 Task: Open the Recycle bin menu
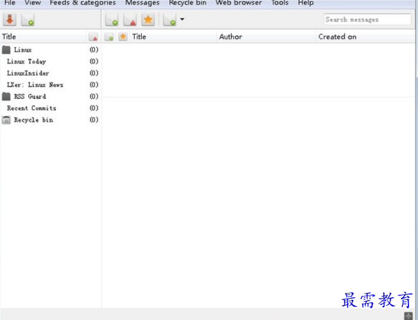(x=188, y=3)
